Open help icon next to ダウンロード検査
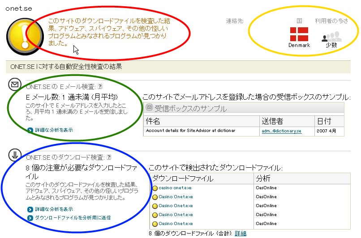The image size is (361, 238). coord(109,157)
